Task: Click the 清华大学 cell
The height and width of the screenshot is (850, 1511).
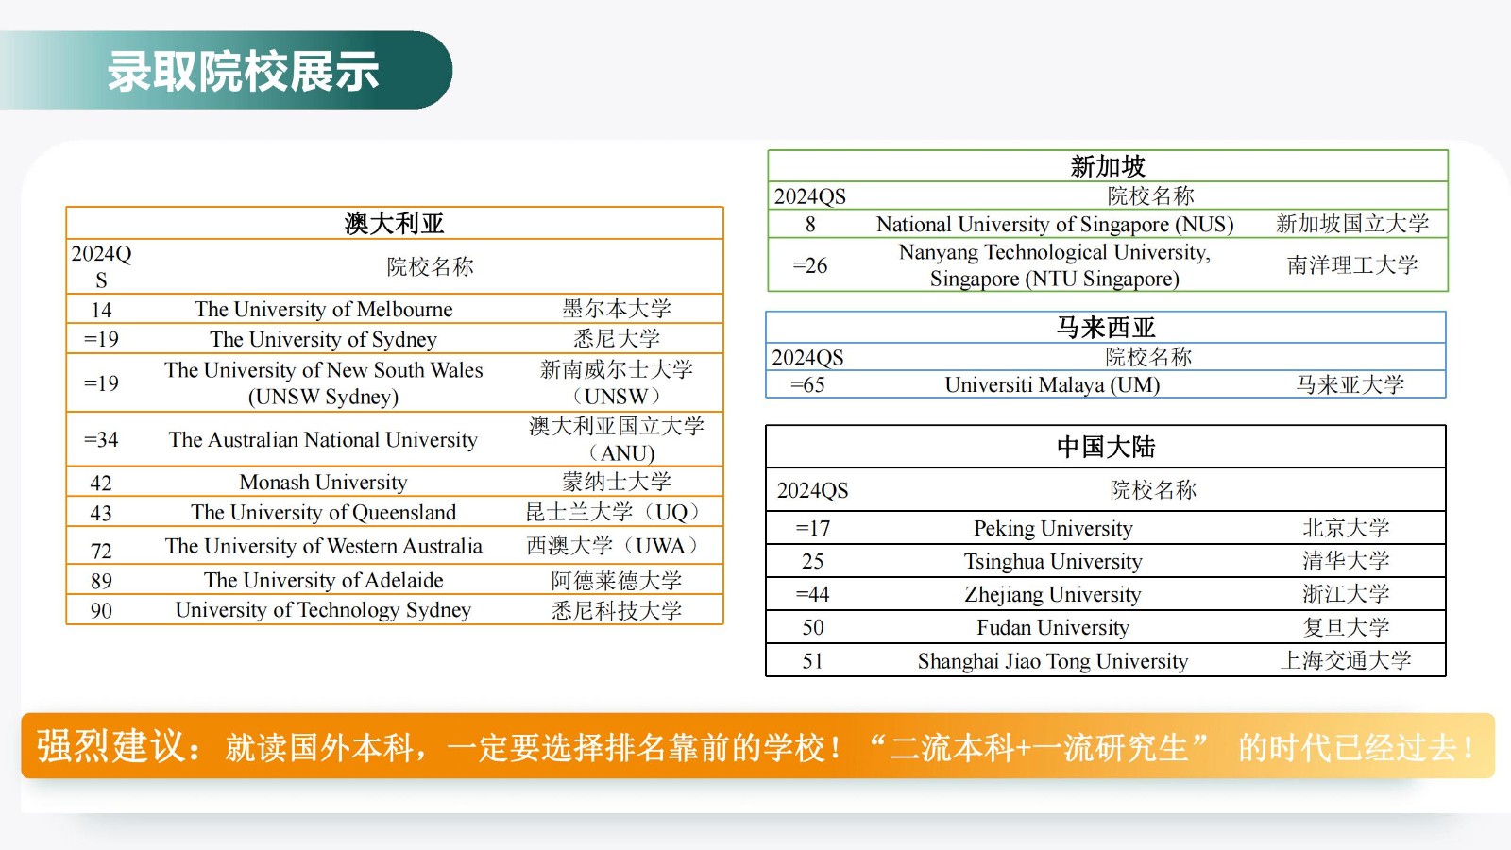Action: pyautogui.click(x=1346, y=561)
